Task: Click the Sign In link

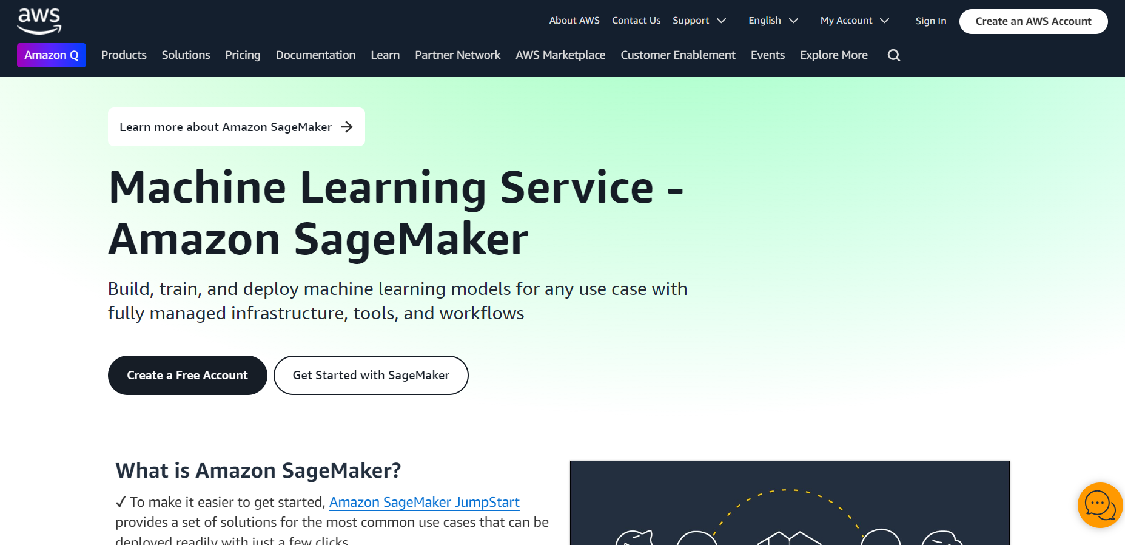Action: tap(931, 21)
